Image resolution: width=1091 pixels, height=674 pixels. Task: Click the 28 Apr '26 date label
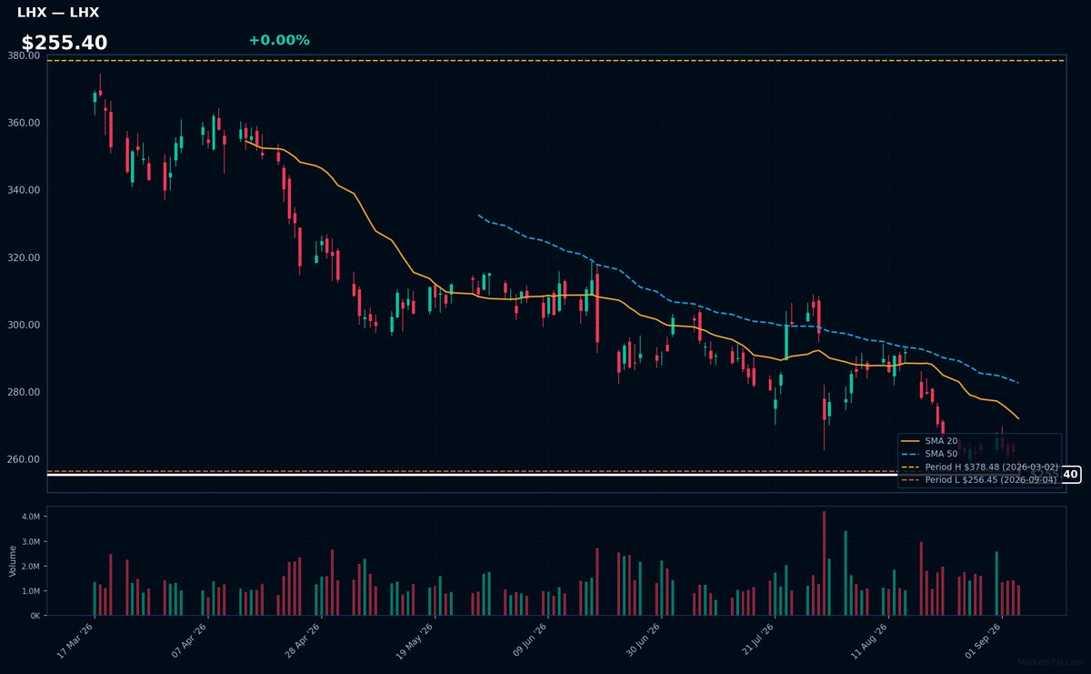[x=301, y=639]
